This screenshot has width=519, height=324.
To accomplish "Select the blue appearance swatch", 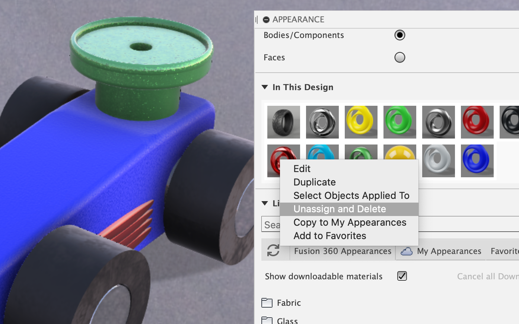I will (477, 161).
